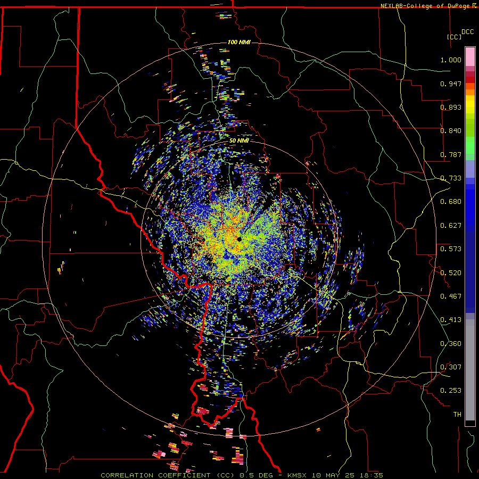Click the 0.307 scale value
479x479 pixels.
pyautogui.click(x=451, y=367)
